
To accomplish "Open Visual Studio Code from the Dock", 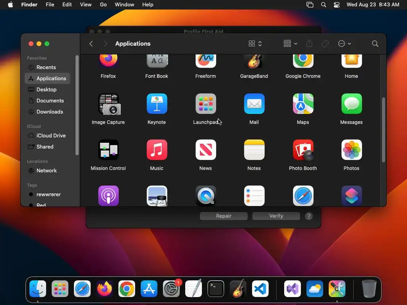I will click(x=260, y=289).
